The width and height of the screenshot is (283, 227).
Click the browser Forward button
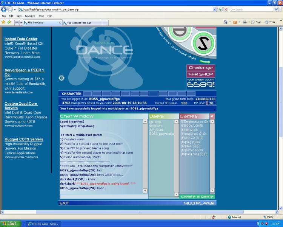click(x=10, y=9)
